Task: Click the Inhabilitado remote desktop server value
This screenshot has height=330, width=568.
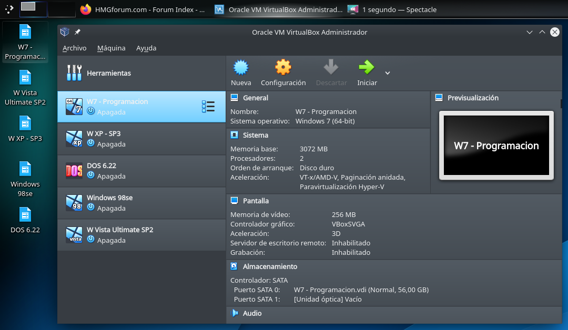Action: 351,243
